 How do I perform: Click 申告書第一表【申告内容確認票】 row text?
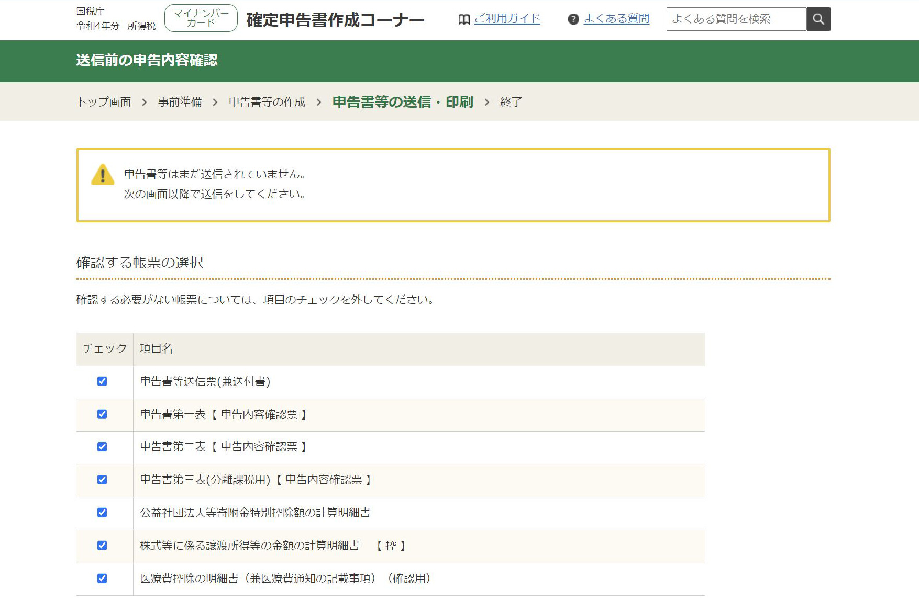tap(224, 414)
